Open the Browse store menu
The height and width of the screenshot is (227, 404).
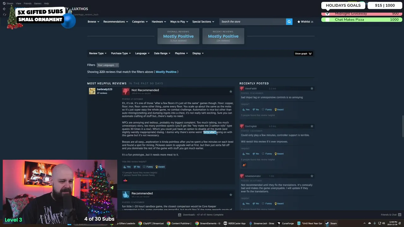coord(93,21)
